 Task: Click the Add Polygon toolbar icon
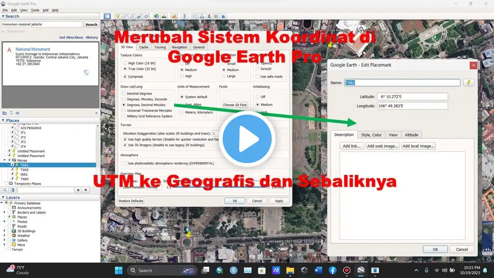point(125,16)
